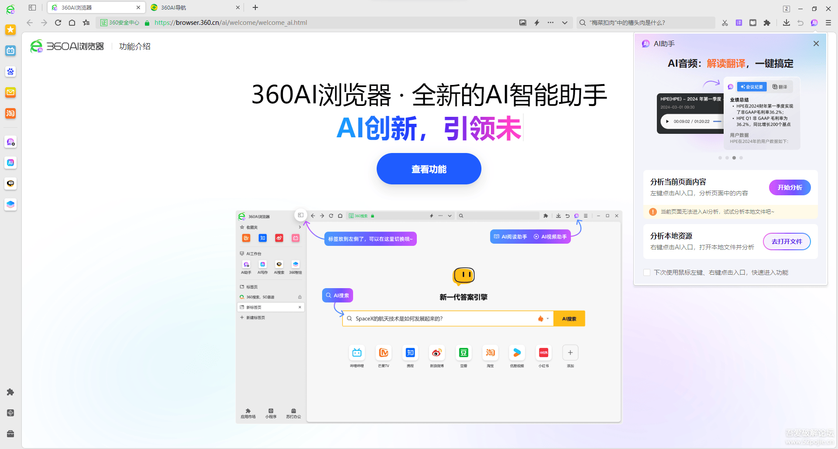Open the Bilibili shortcut in left sidebar
This screenshot has height=449, width=838.
10,51
